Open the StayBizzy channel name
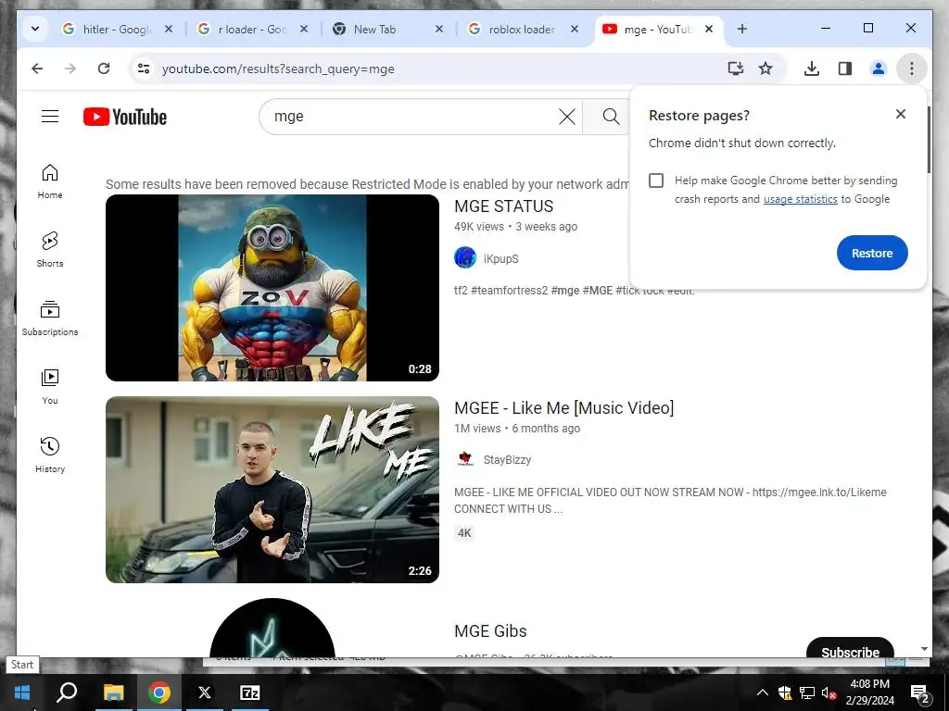 507,460
